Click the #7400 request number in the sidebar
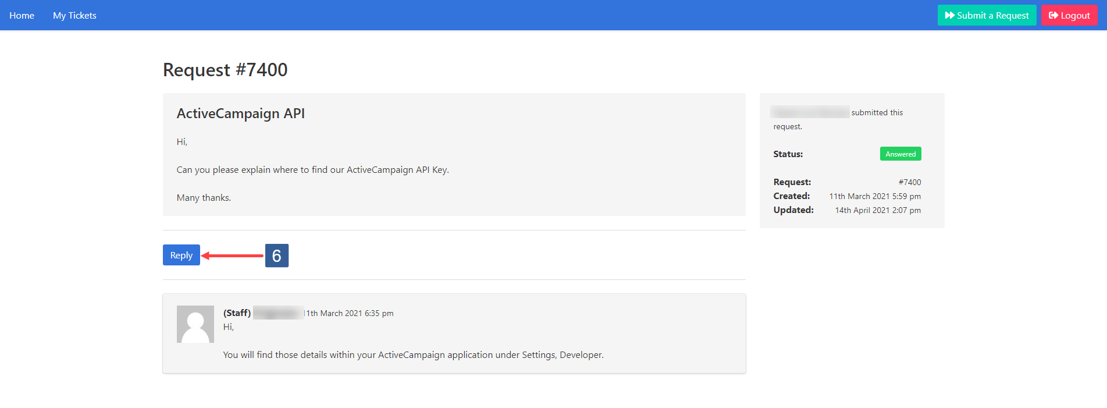Screen dimensions: 1107x408 (x=910, y=182)
